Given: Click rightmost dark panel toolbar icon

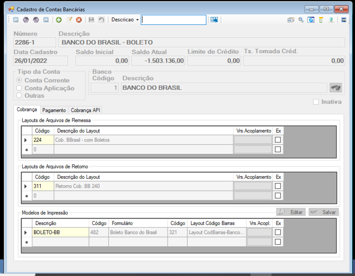Looking at the screenshot, I should pyautogui.click(x=344, y=20).
